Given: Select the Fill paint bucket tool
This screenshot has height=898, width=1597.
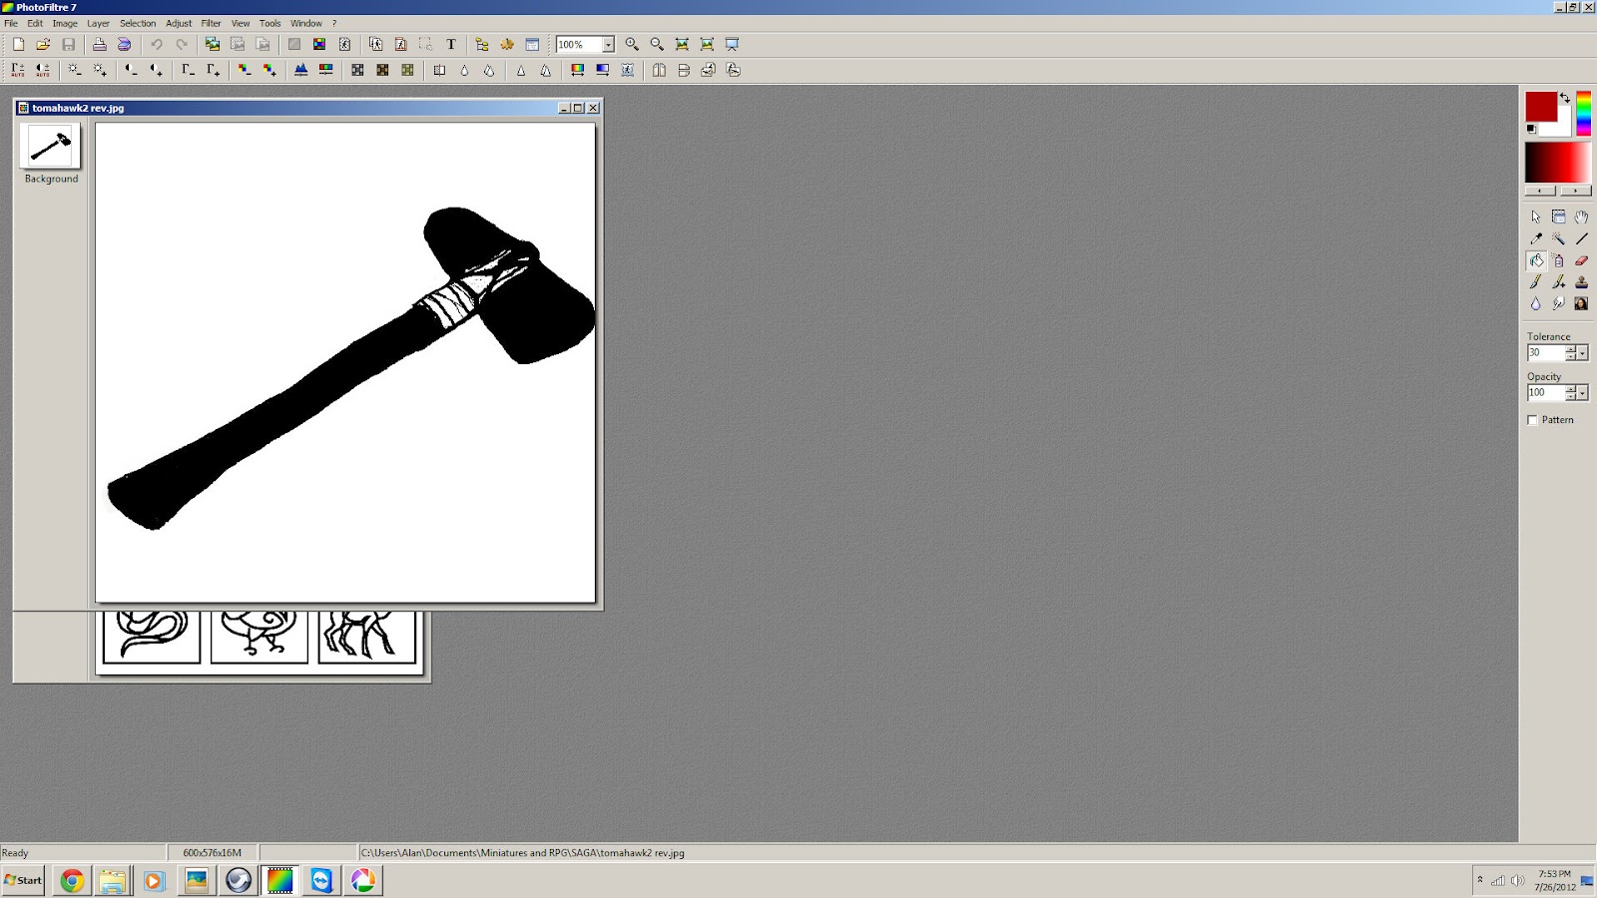Looking at the screenshot, I should pos(1536,260).
